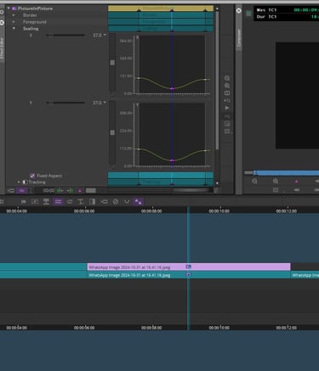The image size is (319, 371).
Task: Toggle the highlighted fourth timeline toolbar button
Action: 58,201
